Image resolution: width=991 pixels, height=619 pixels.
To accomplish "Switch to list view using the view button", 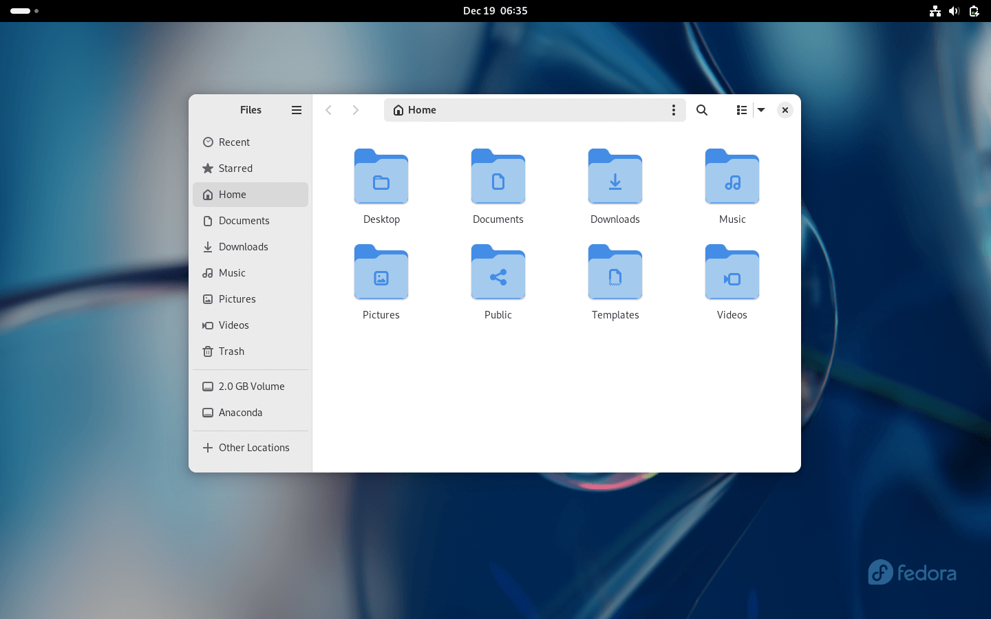I will coord(741,110).
